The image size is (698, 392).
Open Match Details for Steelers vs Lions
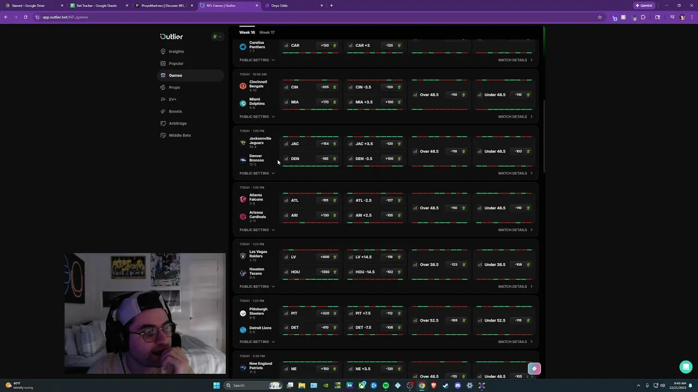pos(515,342)
